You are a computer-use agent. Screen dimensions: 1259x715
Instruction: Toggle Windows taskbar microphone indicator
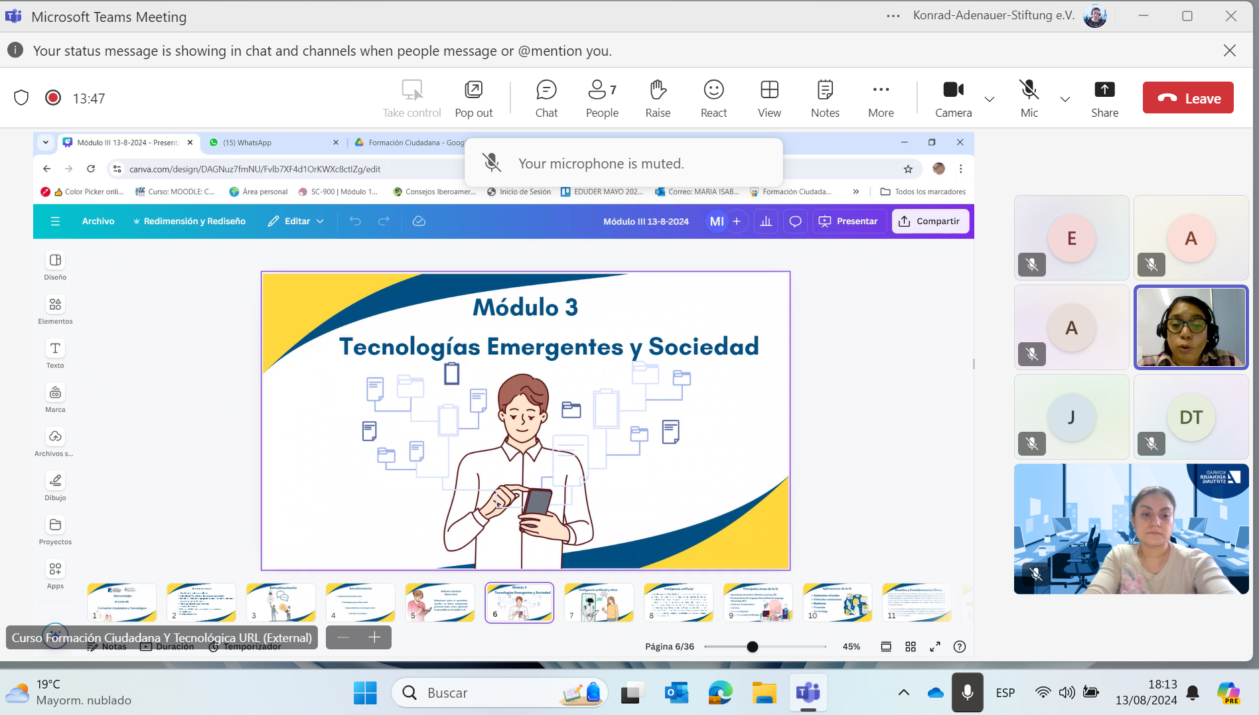coord(967,692)
